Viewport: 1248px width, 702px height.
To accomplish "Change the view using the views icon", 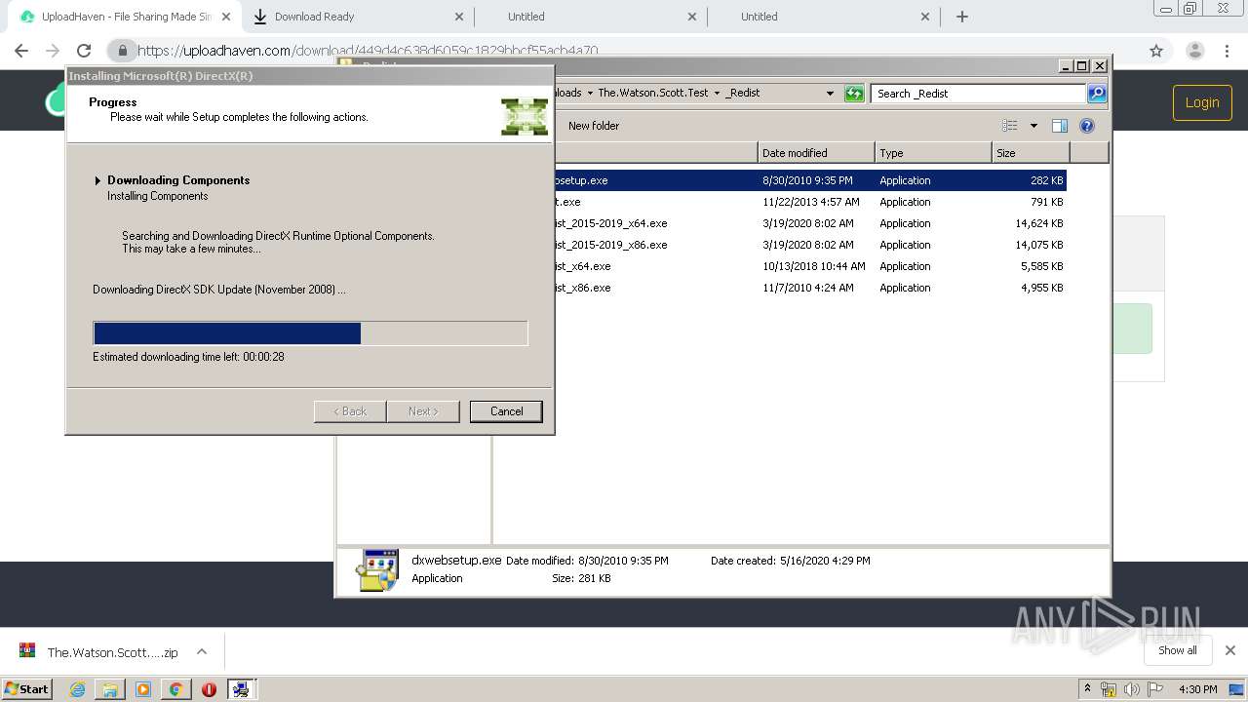I will (1010, 126).
